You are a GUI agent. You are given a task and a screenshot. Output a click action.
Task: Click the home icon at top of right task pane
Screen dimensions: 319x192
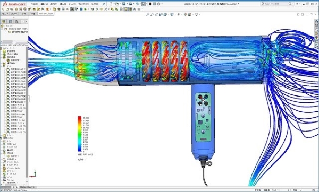(x=316, y=21)
